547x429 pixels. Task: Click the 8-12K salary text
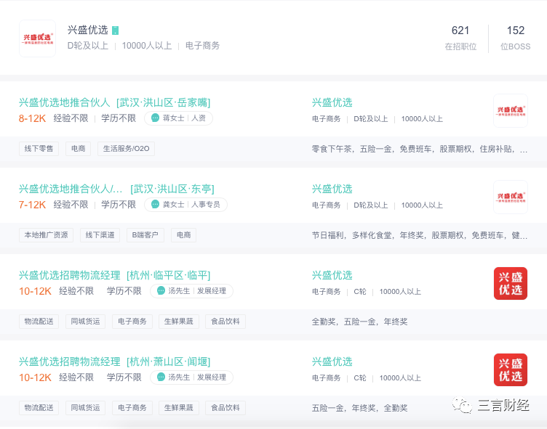point(33,118)
